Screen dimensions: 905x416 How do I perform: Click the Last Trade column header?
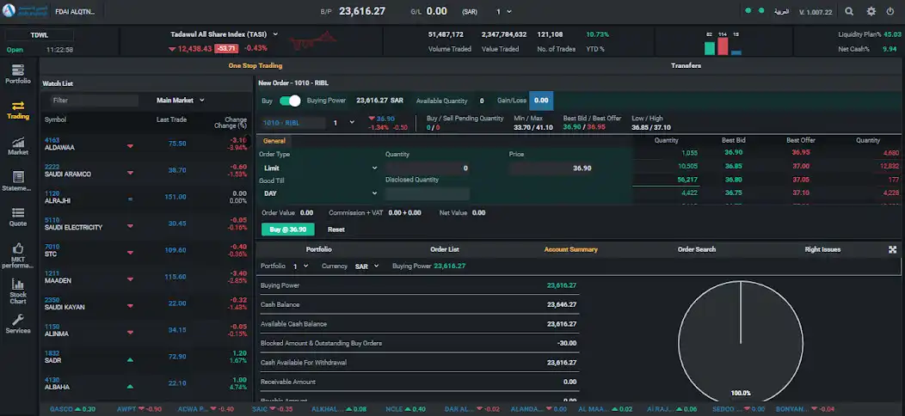click(x=171, y=120)
